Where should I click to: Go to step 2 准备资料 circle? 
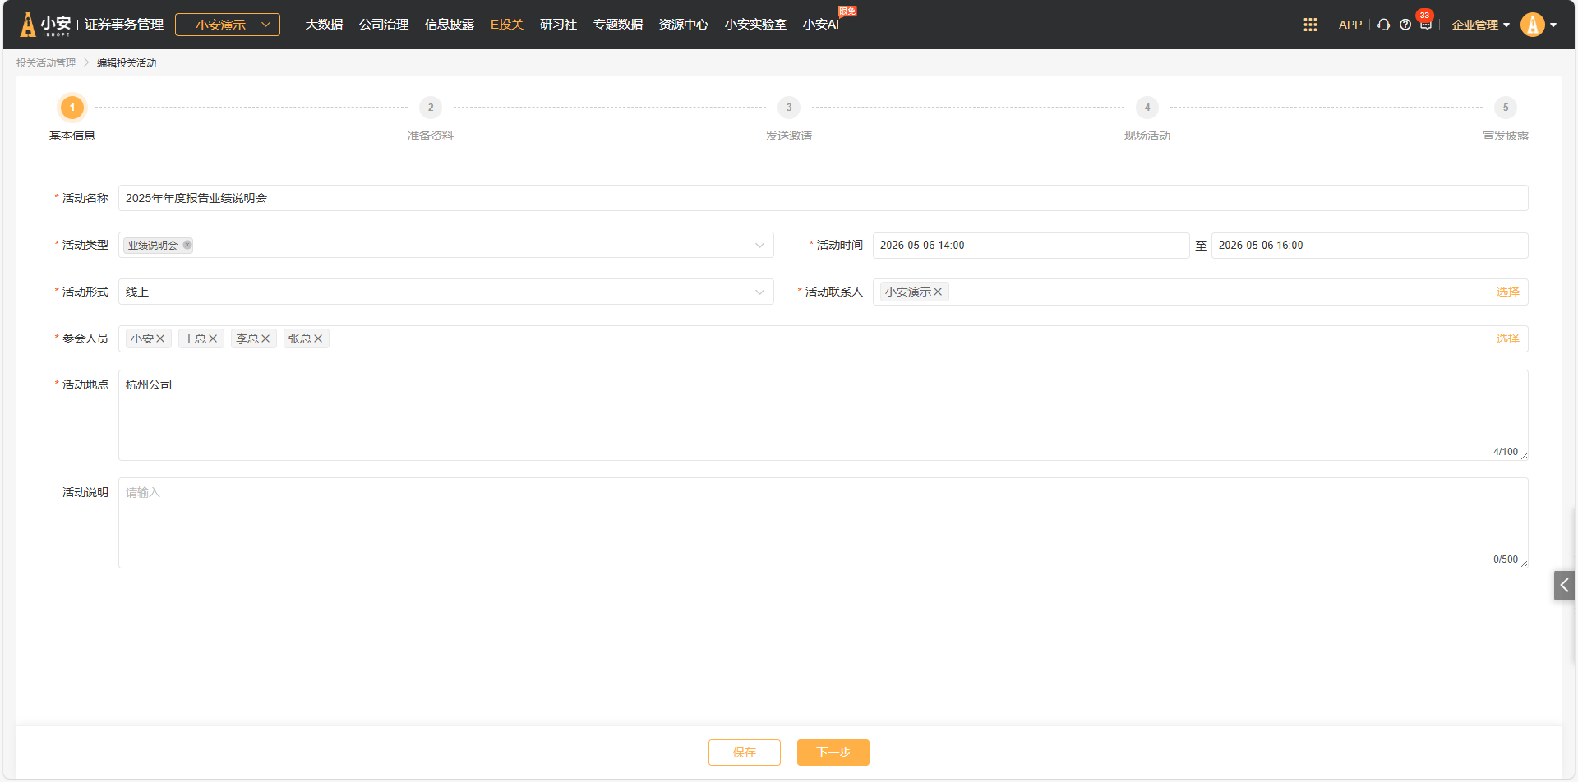click(431, 108)
